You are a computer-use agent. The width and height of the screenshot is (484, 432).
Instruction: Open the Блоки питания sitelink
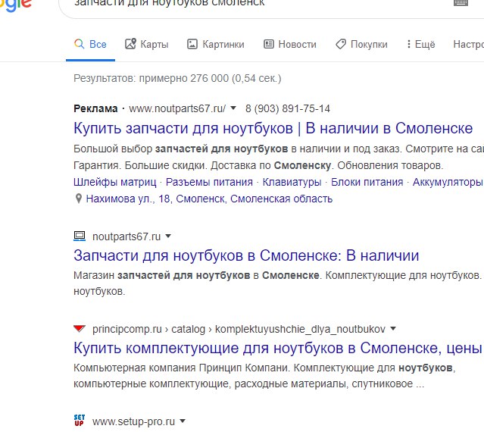367,182
